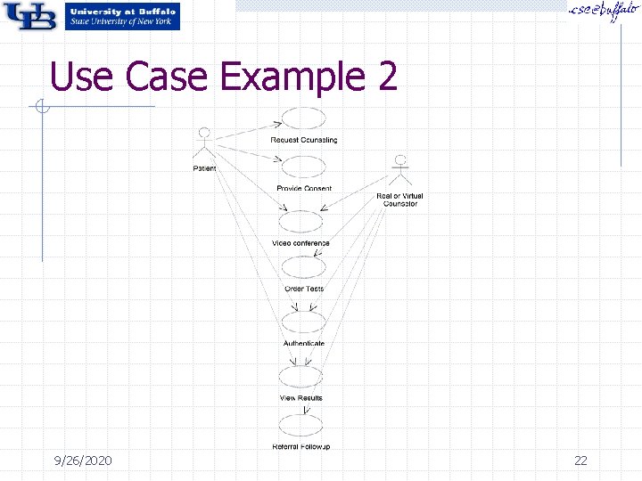Screen dimensions: 642x481
Task: Click the 'Real or Virtual Counselor' label
Action: click(400, 200)
